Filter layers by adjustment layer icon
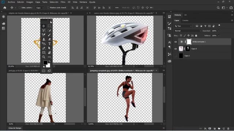The image size is (234, 131). (201, 26)
